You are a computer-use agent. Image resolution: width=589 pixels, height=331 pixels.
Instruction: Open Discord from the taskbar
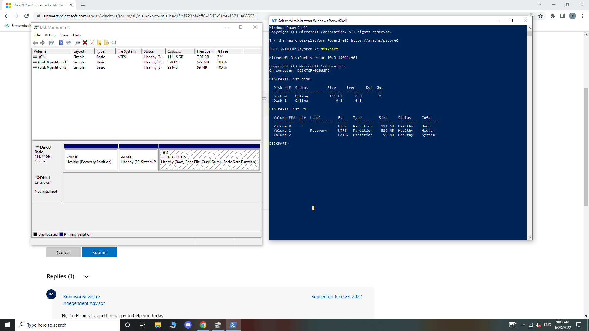(188, 325)
